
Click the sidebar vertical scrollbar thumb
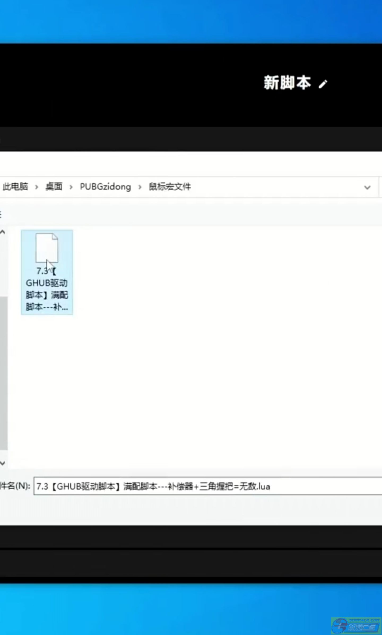pyautogui.click(x=3, y=372)
